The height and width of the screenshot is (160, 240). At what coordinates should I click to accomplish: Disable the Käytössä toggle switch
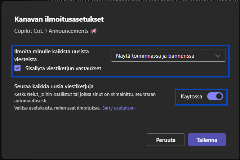tap(215, 96)
